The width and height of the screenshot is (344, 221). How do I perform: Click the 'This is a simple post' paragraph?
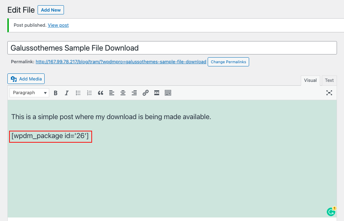click(111, 117)
